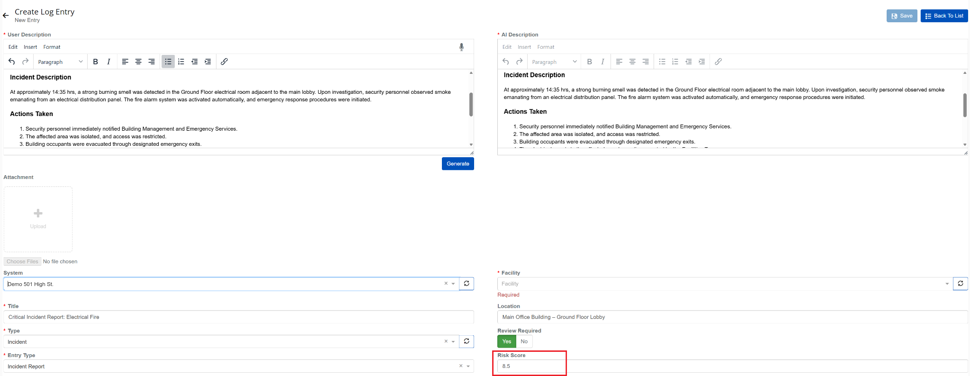The width and height of the screenshot is (970, 376).
Task: Click the User Description resize handle
Action: 472,152
